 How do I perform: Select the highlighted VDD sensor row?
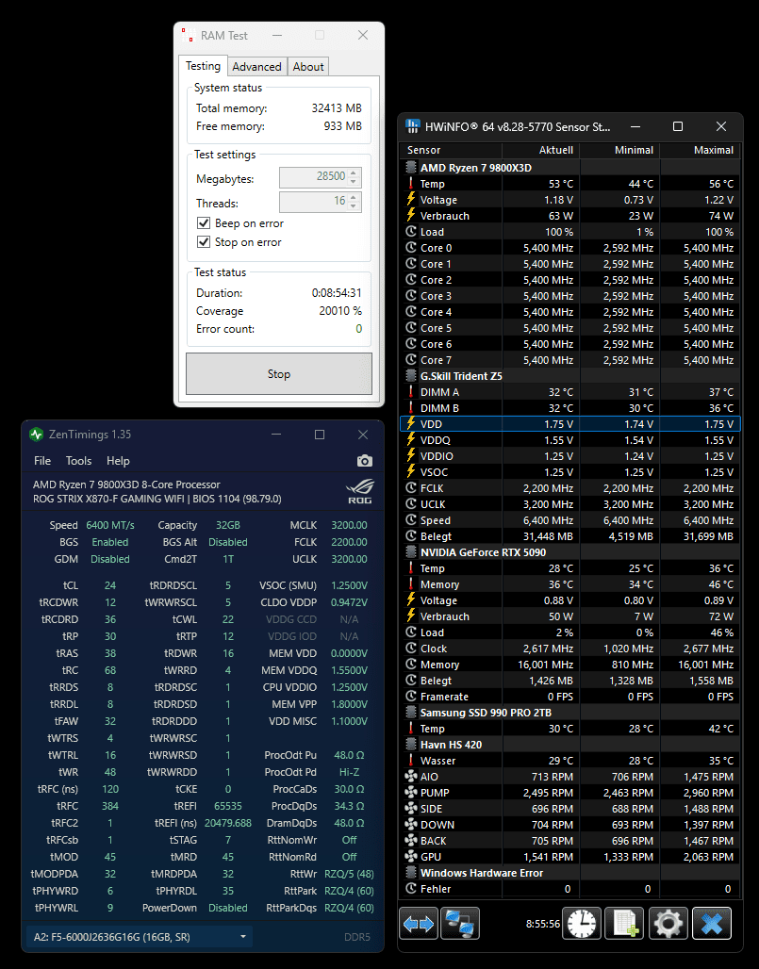569,424
